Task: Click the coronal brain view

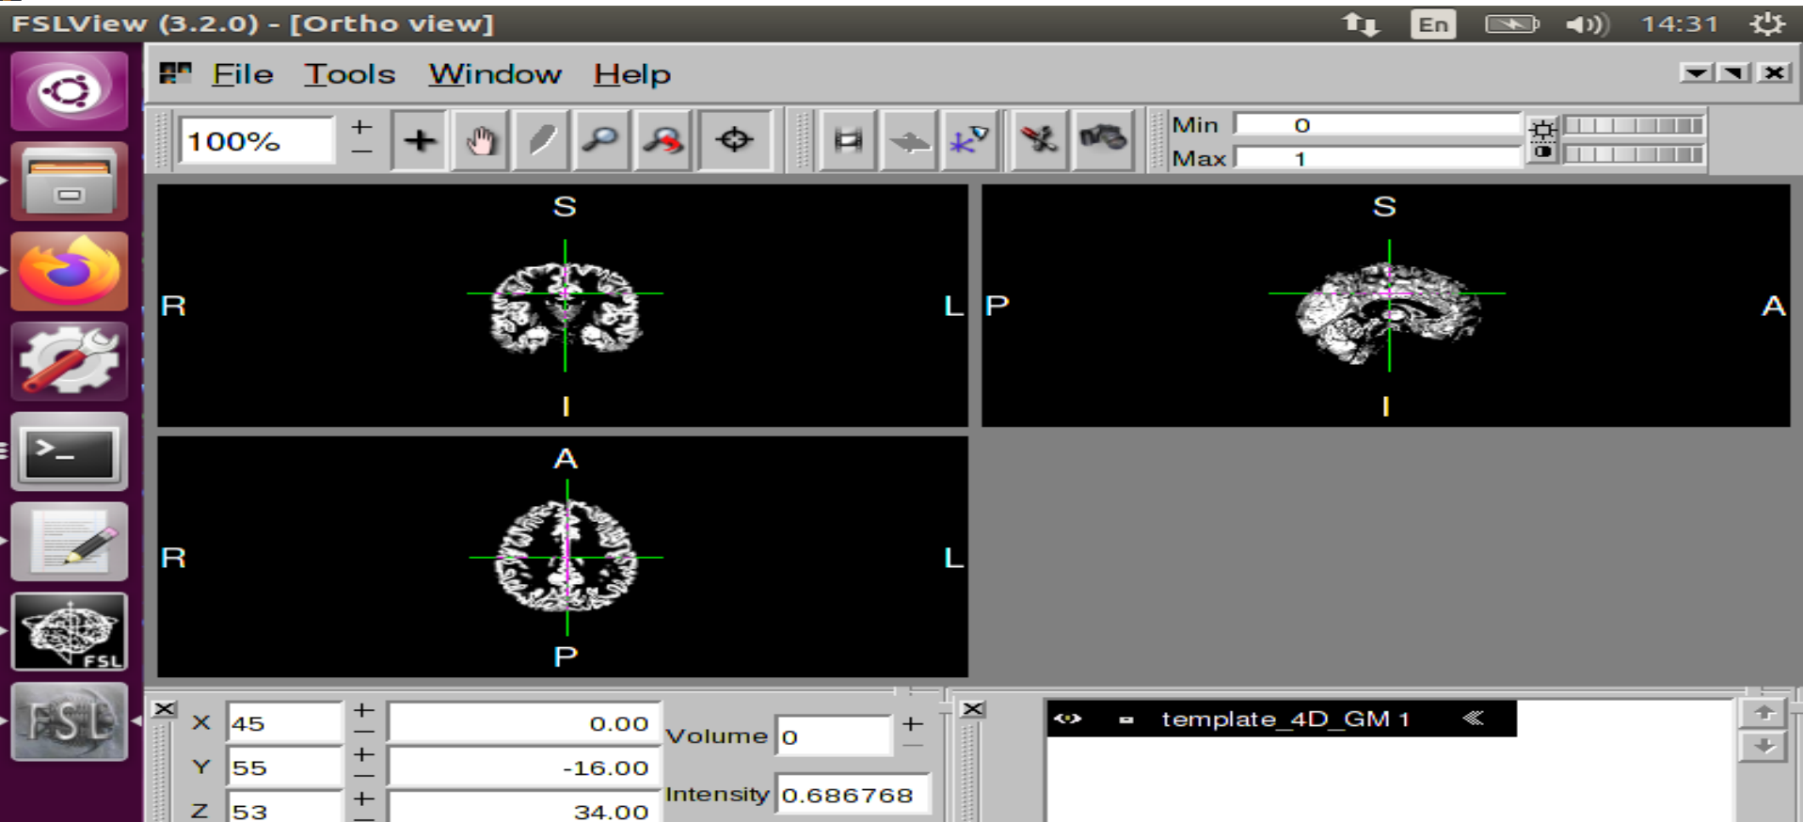Action: coord(562,305)
